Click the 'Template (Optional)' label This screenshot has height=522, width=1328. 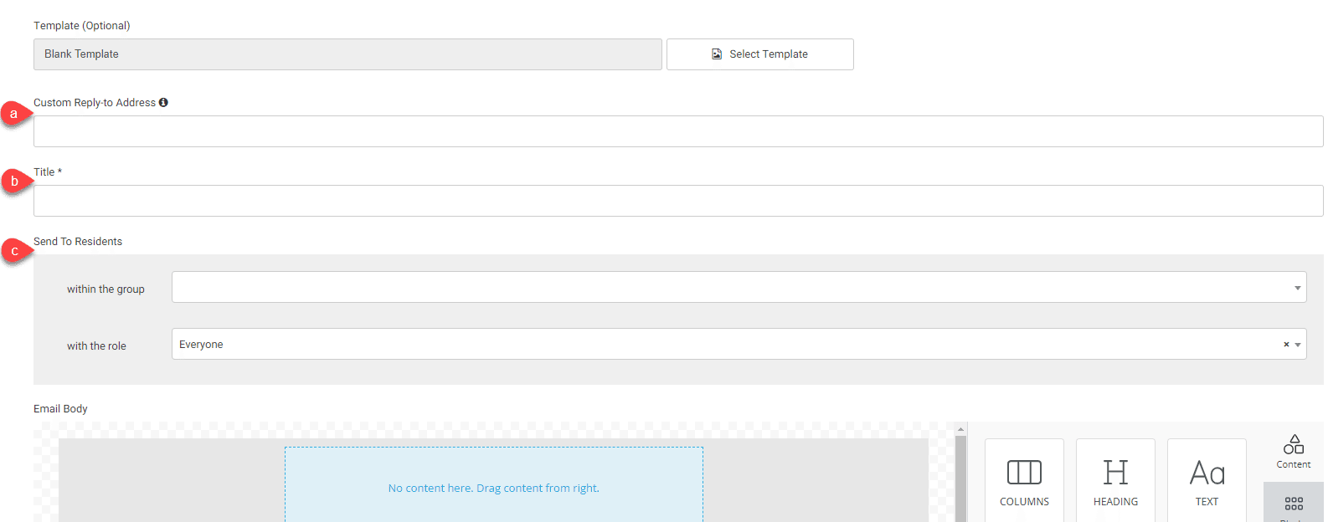[x=82, y=26]
